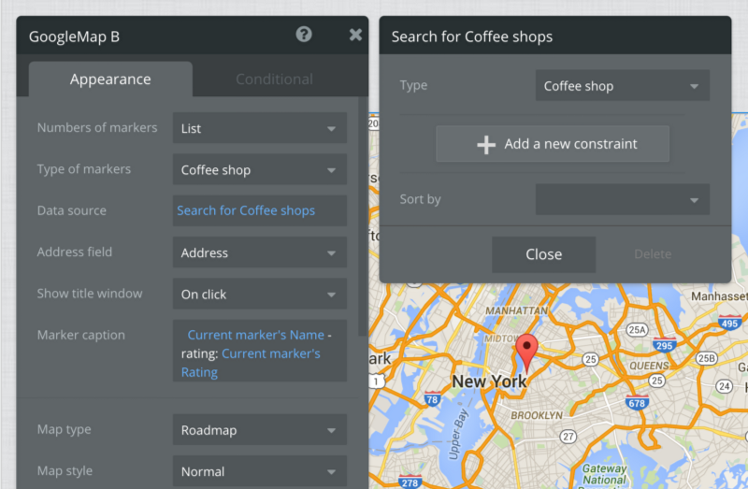Click the Interstate 678 highway shield
Viewport: 748px width, 489px height.
click(638, 402)
